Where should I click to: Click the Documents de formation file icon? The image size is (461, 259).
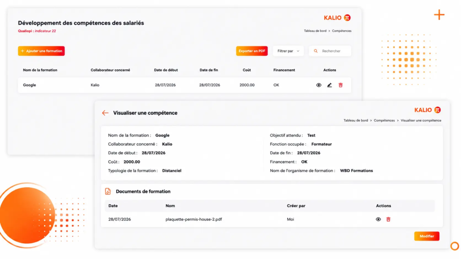[108, 192]
